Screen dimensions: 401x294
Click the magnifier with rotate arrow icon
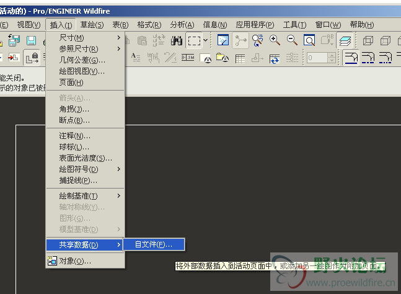(x=257, y=40)
